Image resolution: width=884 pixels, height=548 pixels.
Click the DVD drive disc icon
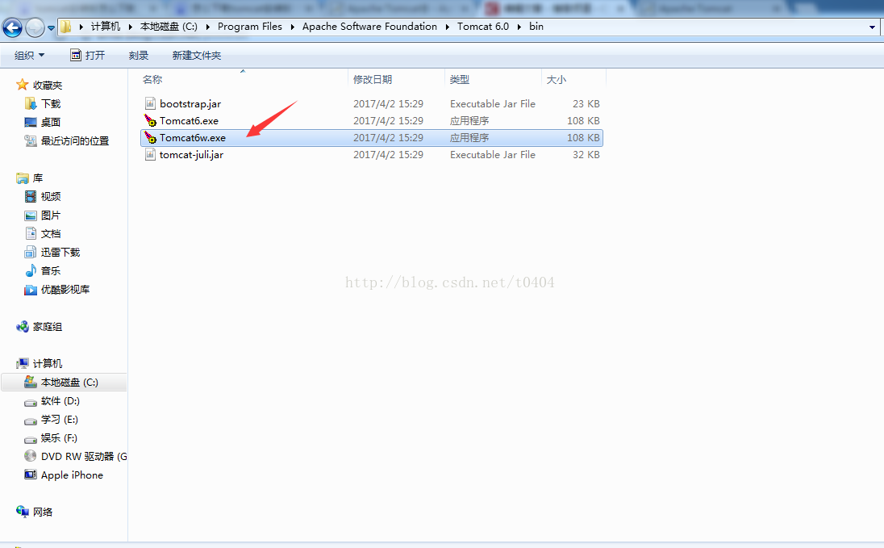pyautogui.click(x=31, y=456)
